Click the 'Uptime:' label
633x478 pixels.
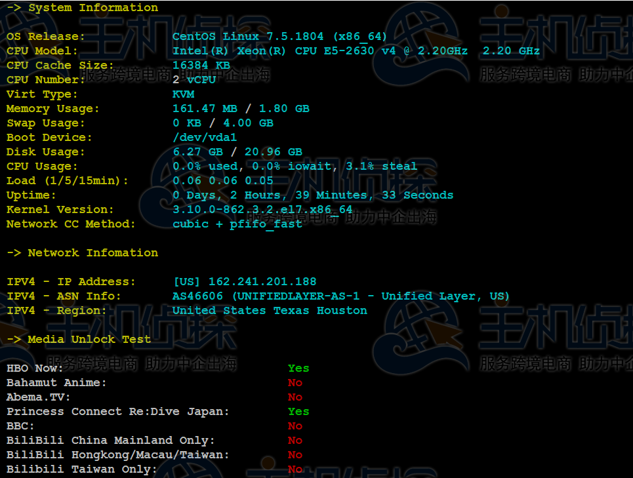31,195
